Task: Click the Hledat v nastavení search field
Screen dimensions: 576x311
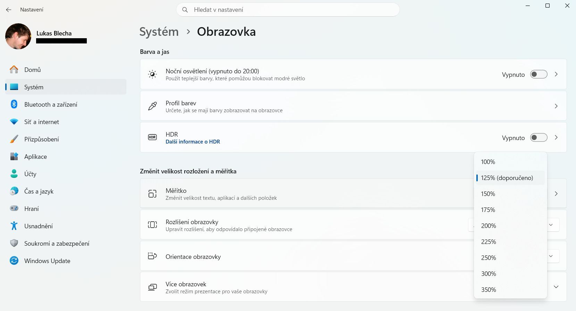Action: pos(288,10)
